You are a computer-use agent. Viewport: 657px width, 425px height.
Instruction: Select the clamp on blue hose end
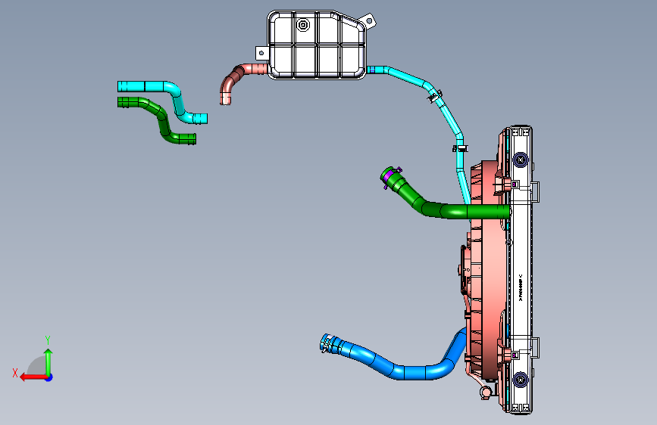pos(328,342)
